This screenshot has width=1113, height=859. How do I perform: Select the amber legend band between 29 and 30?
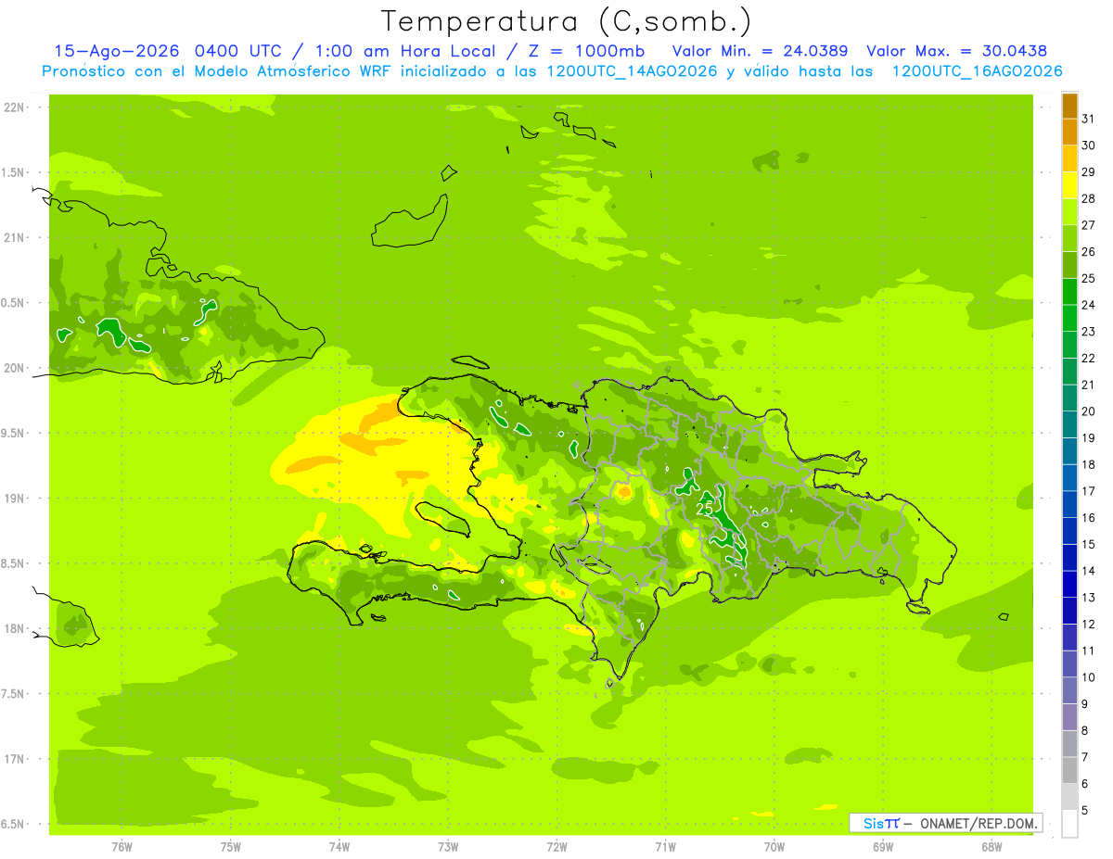1069,158
